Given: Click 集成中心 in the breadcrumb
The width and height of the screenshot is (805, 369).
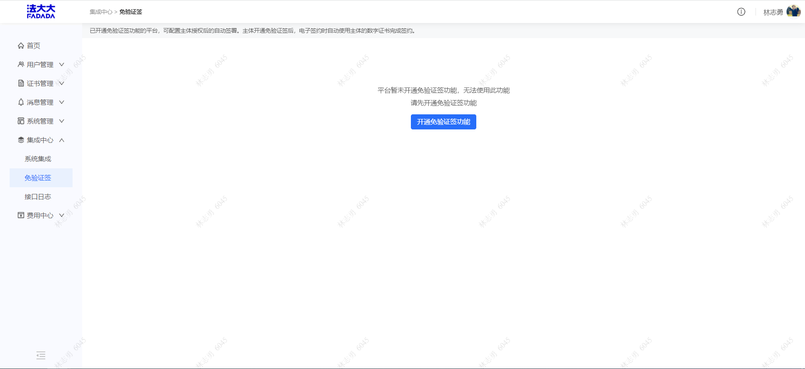Looking at the screenshot, I should click(x=101, y=12).
